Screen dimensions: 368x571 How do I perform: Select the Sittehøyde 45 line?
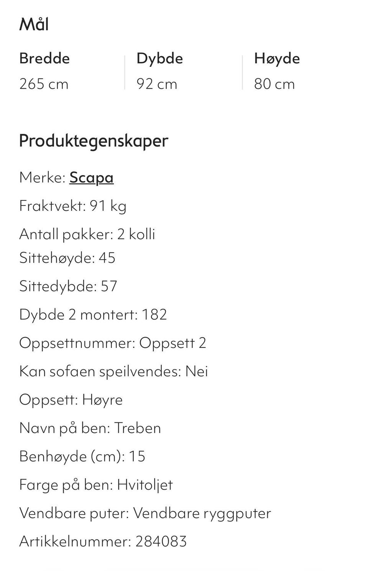(x=67, y=258)
